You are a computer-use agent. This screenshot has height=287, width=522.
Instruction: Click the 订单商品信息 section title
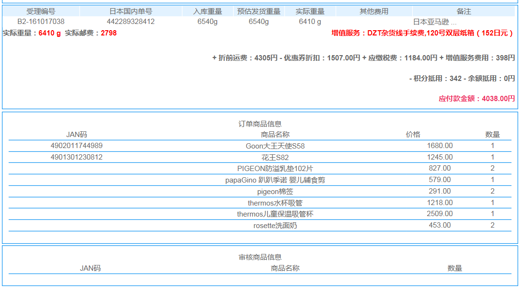pyautogui.click(x=260, y=124)
